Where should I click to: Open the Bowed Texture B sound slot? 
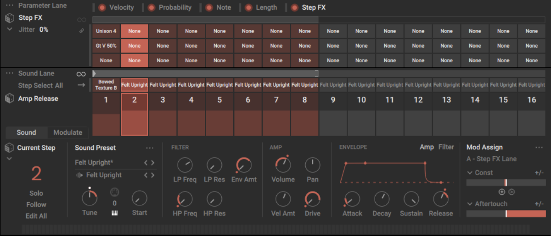[106, 85]
